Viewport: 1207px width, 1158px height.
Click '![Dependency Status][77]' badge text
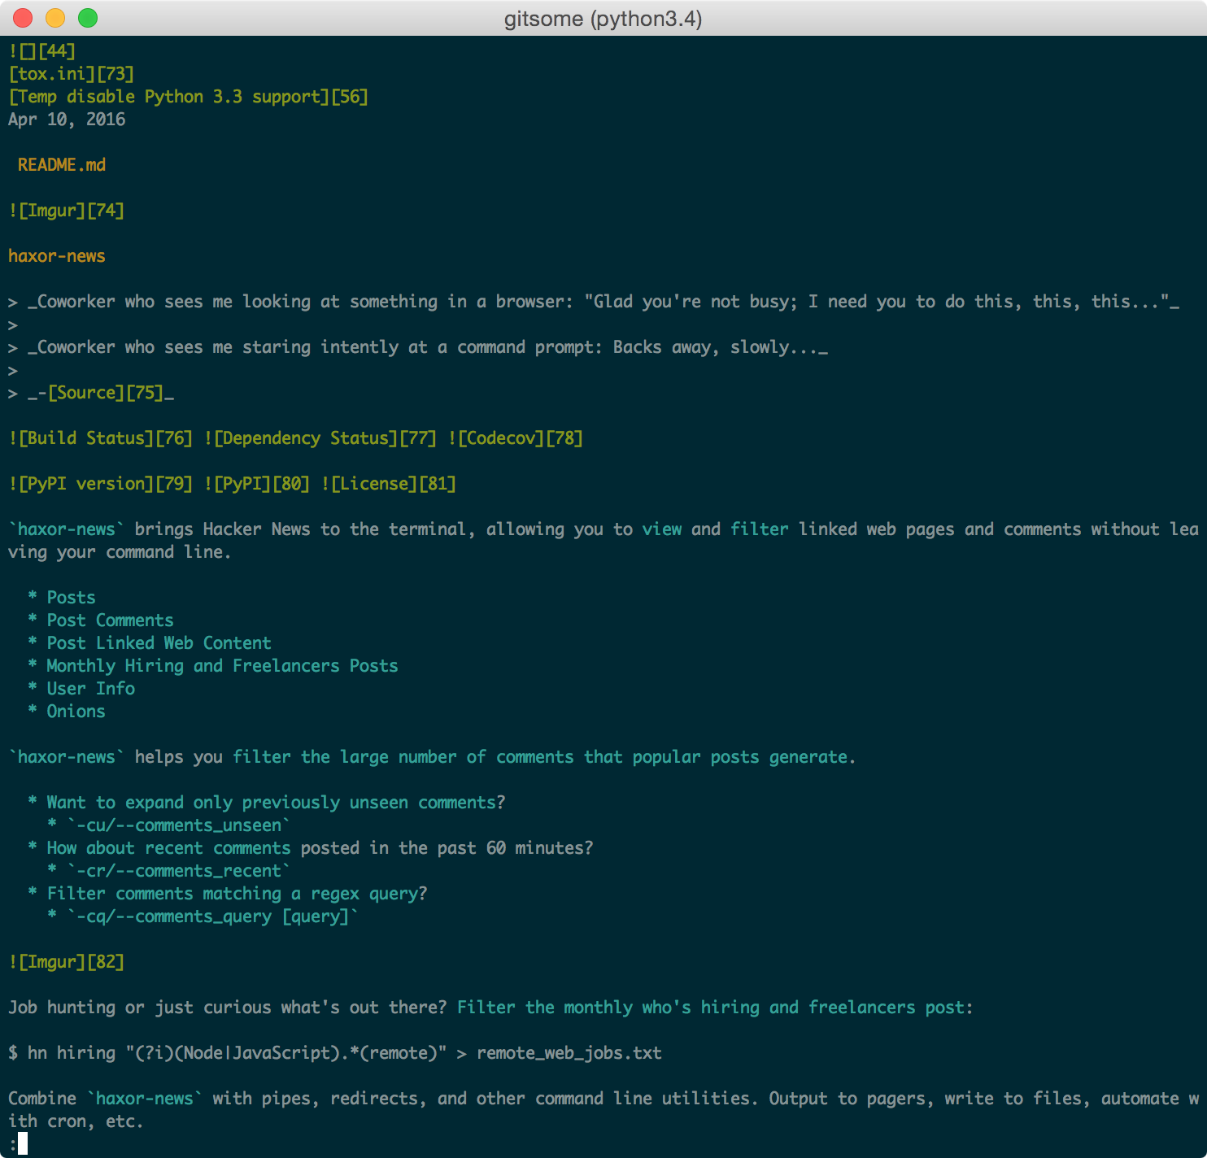pyautogui.click(x=320, y=438)
